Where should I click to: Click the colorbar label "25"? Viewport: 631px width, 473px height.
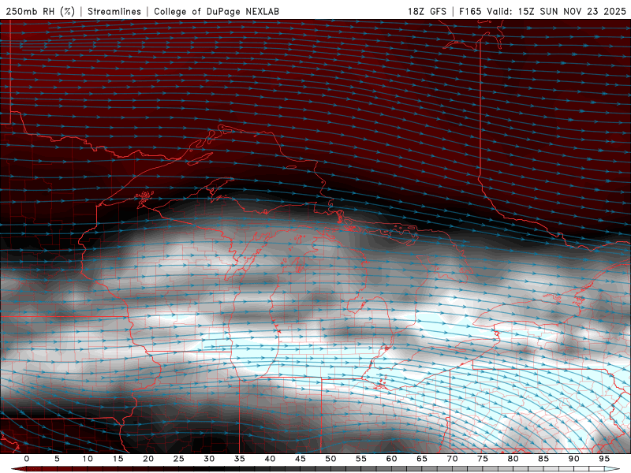point(179,459)
